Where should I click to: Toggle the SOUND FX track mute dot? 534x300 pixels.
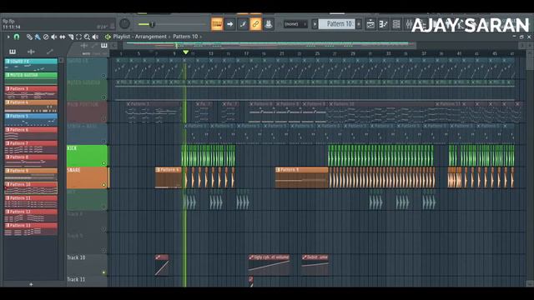point(103,76)
